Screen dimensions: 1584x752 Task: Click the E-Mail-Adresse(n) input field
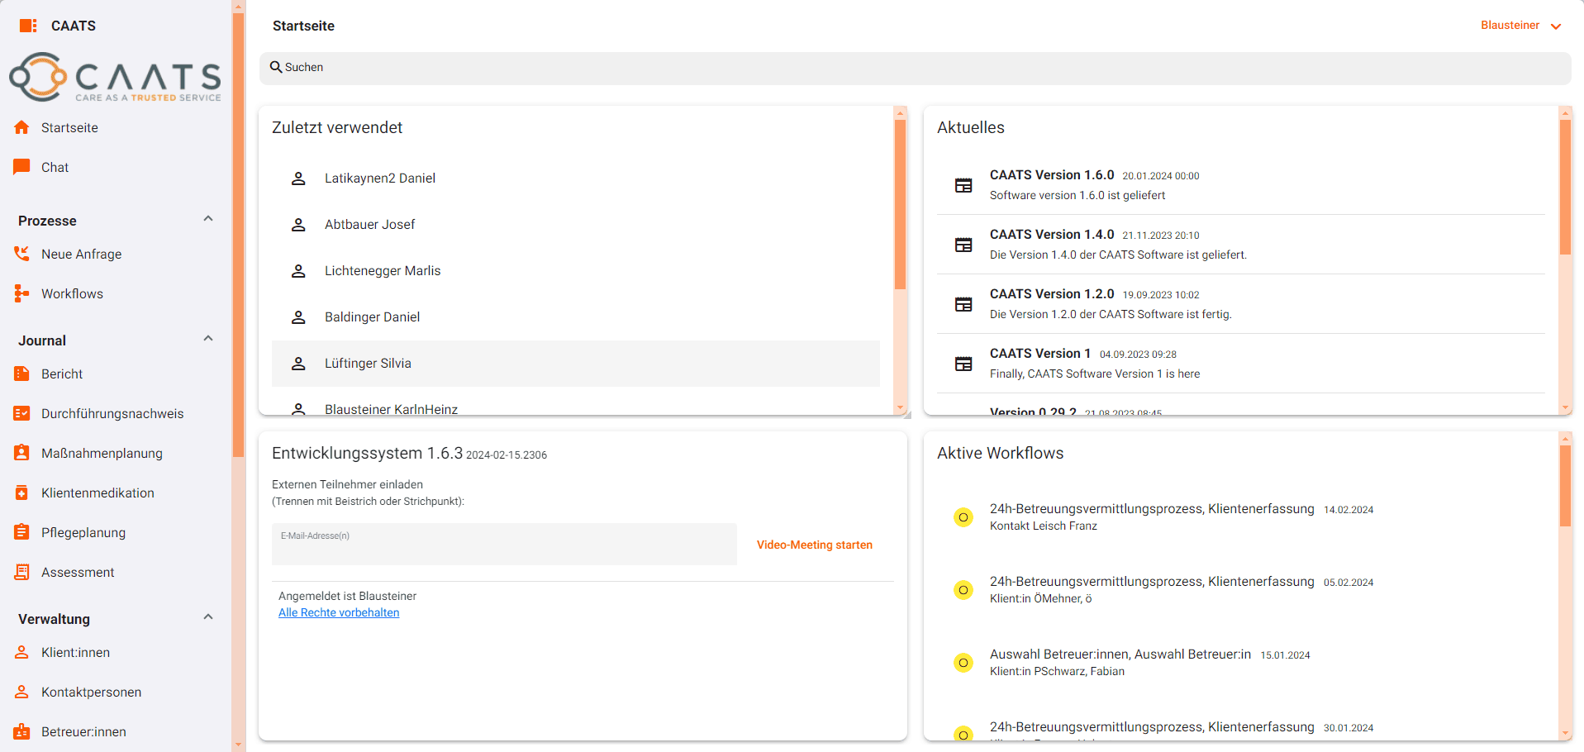point(504,545)
